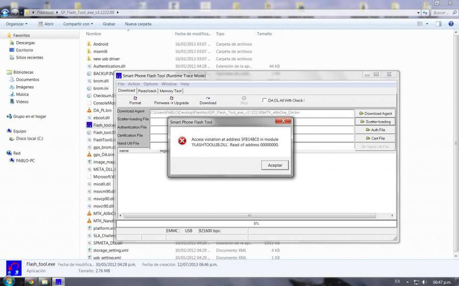The width and height of the screenshot is (459, 286).
Task: Click the red error icon in dialog
Action: point(182,141)
